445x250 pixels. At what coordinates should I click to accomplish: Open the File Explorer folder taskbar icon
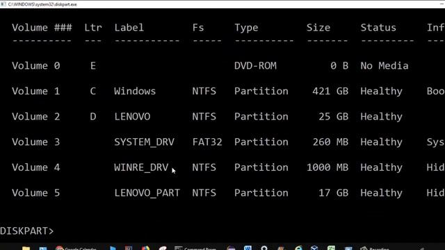(x=26, y=249)
